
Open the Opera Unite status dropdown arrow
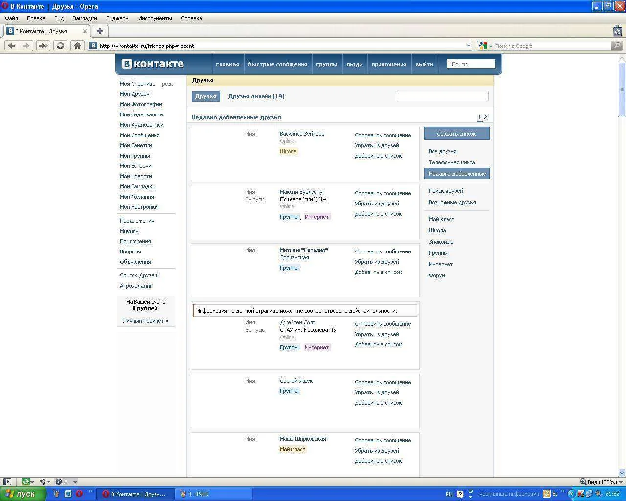[49, 482]
